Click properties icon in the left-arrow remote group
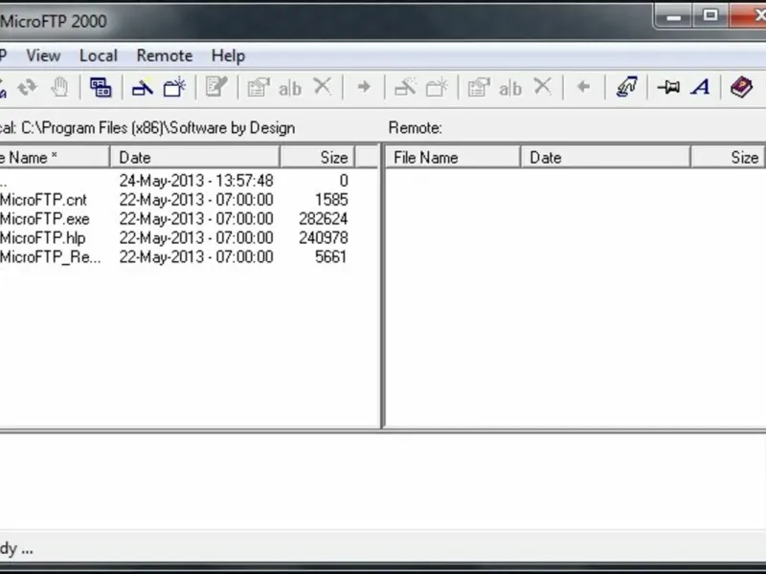The image size is (766, 574). tap(479, 88)
